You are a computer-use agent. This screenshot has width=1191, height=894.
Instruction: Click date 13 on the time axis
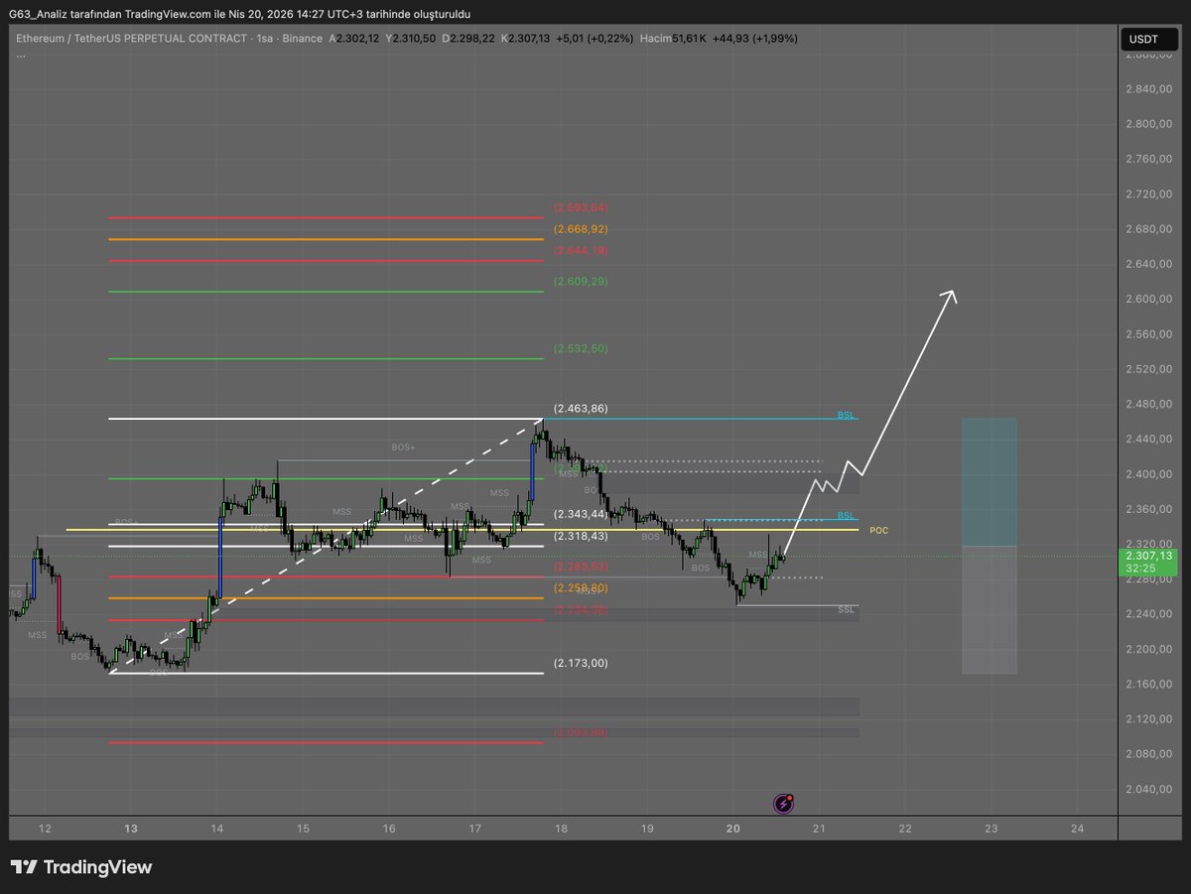(x=131, y=829)
